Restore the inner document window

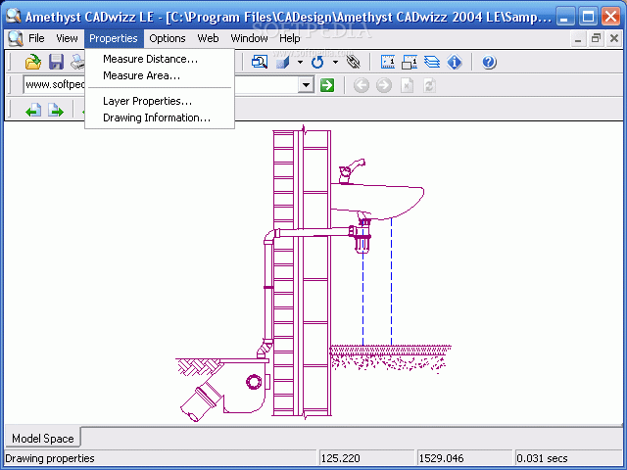(596, 39)
